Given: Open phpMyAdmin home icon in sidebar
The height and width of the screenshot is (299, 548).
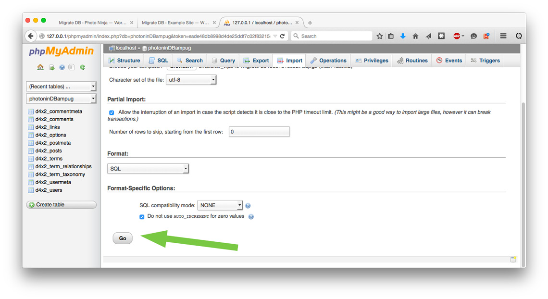Looking at the screenshot, I should [40, 67].
